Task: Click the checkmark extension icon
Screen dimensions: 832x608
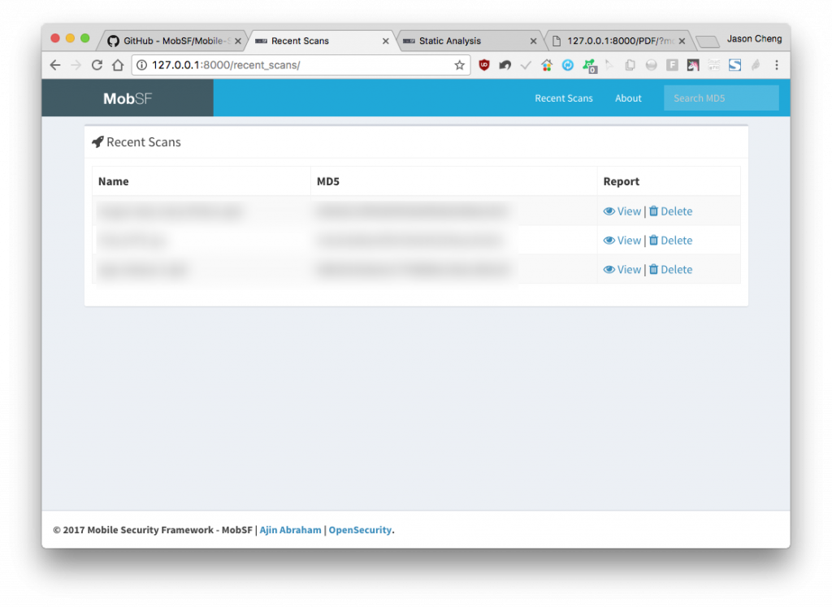Action: tap(526, 65)
